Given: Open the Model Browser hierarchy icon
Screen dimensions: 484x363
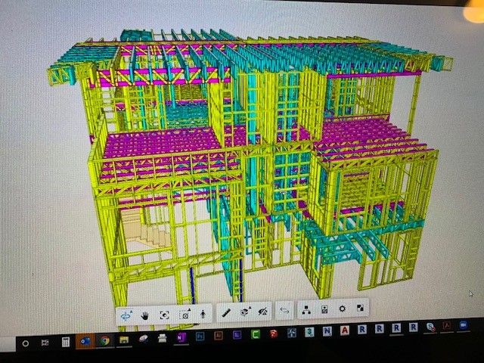Looking at the screenshot, I should coord(306,310).
